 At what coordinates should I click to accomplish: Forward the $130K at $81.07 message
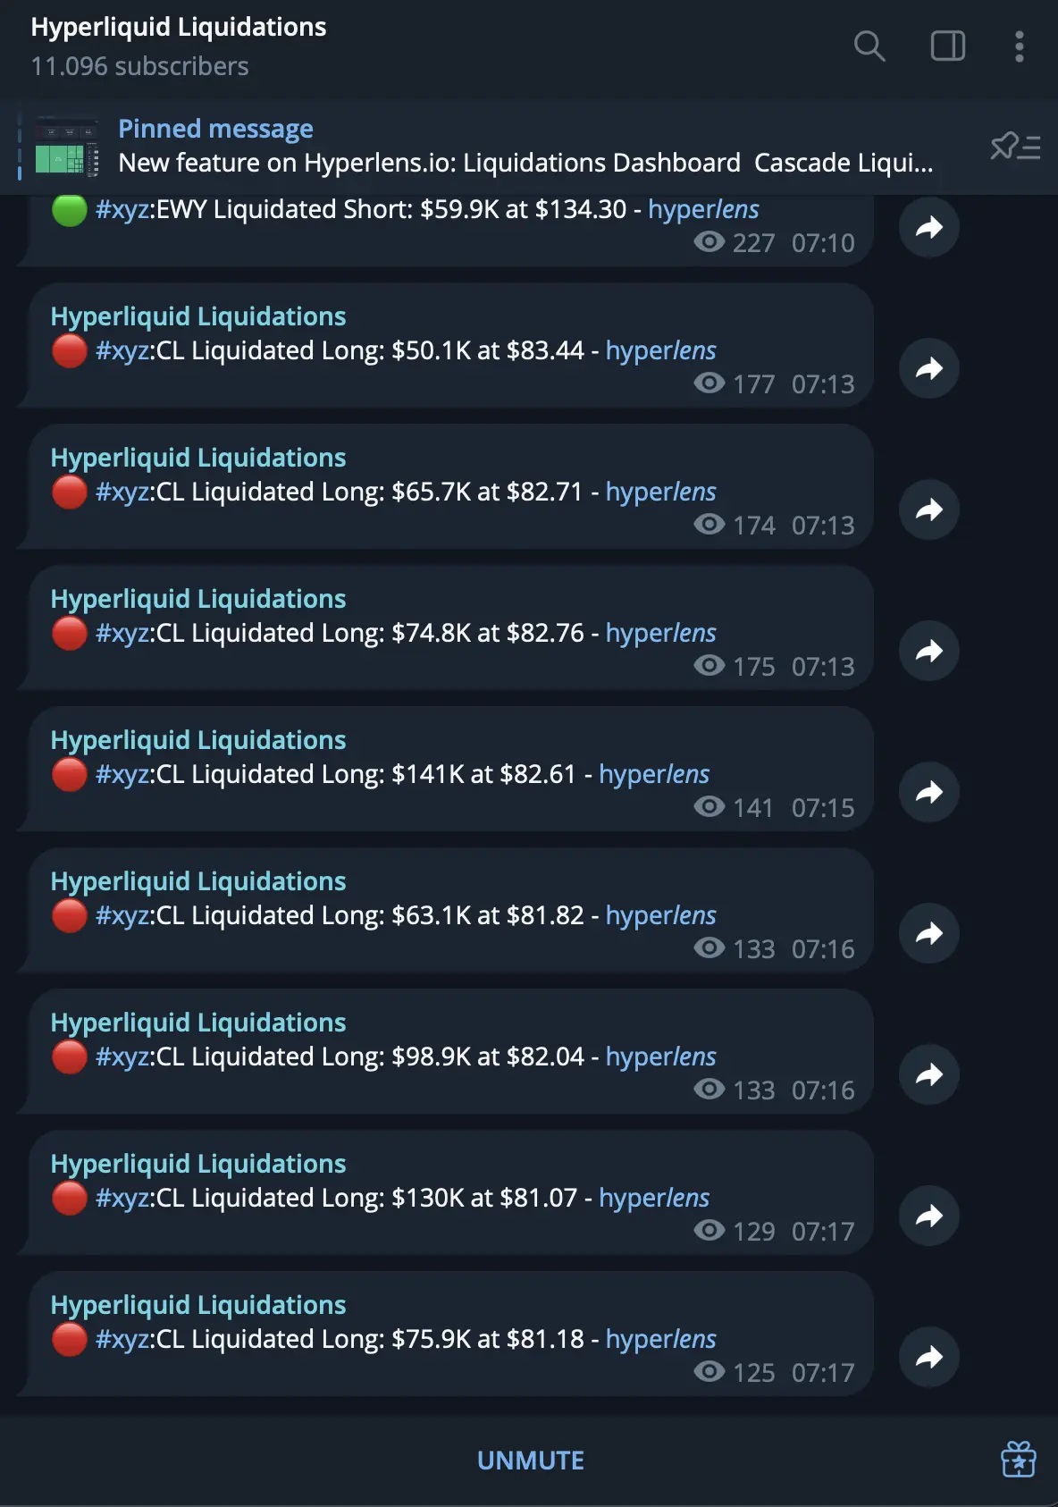click(929, 1216)
